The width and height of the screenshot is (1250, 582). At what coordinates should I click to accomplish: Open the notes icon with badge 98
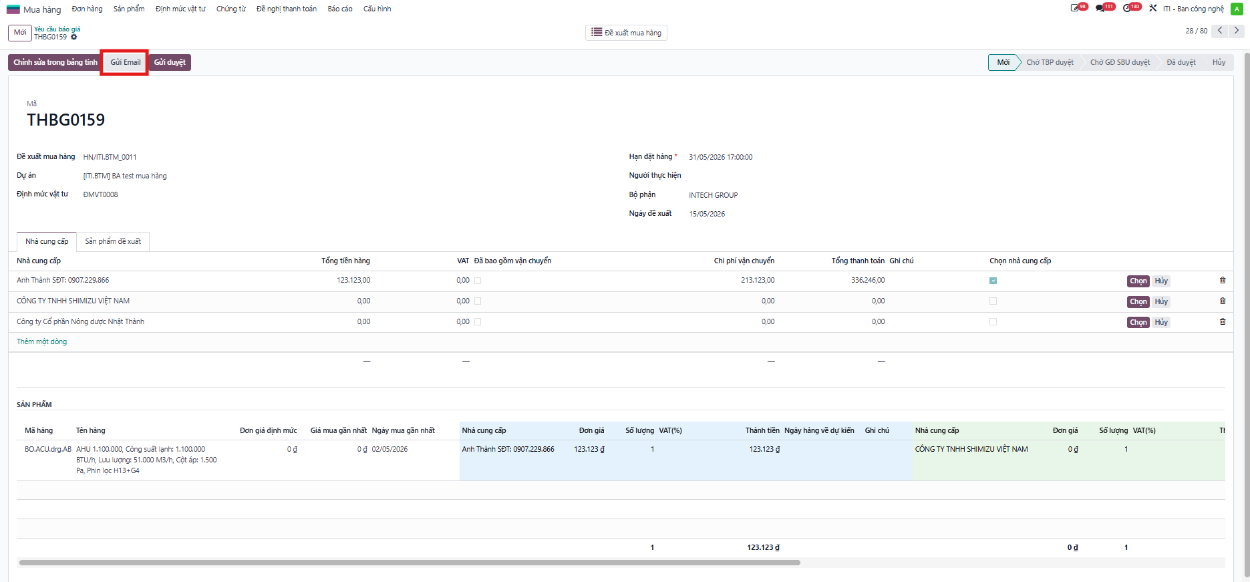pos(1075,8)
